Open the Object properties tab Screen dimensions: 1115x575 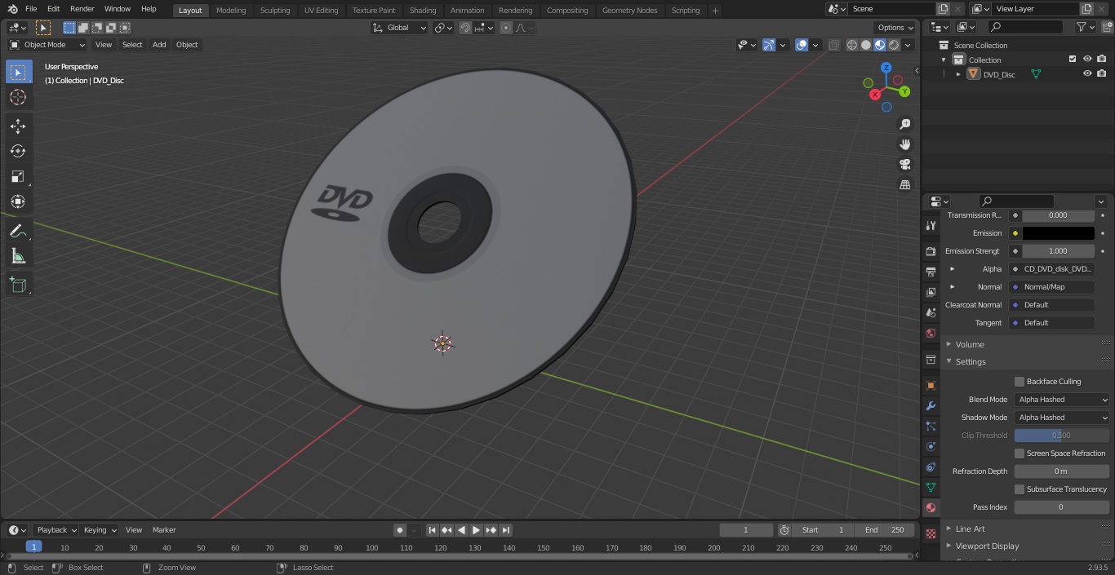coord(931,385)
